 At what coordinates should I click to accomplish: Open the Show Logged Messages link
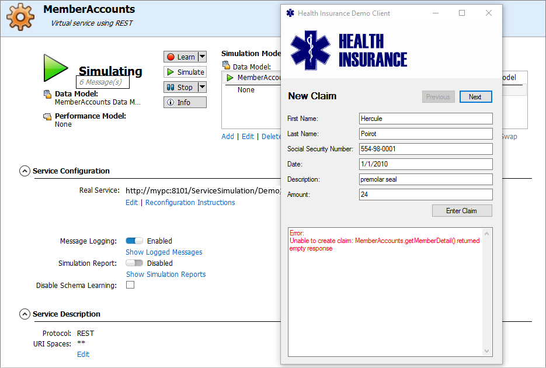164,252
